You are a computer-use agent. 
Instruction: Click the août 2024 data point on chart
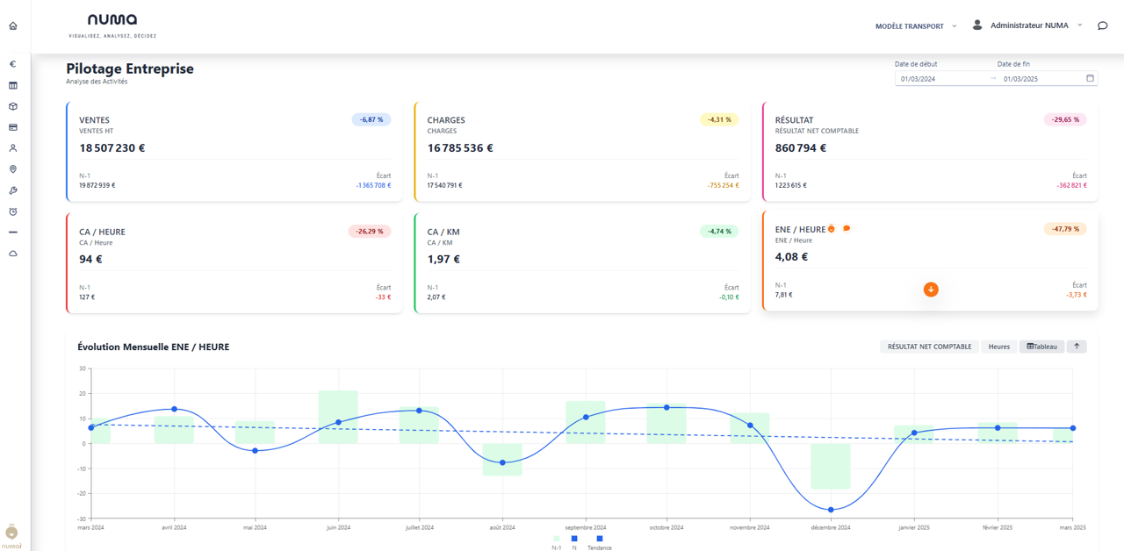coord(502,462)
